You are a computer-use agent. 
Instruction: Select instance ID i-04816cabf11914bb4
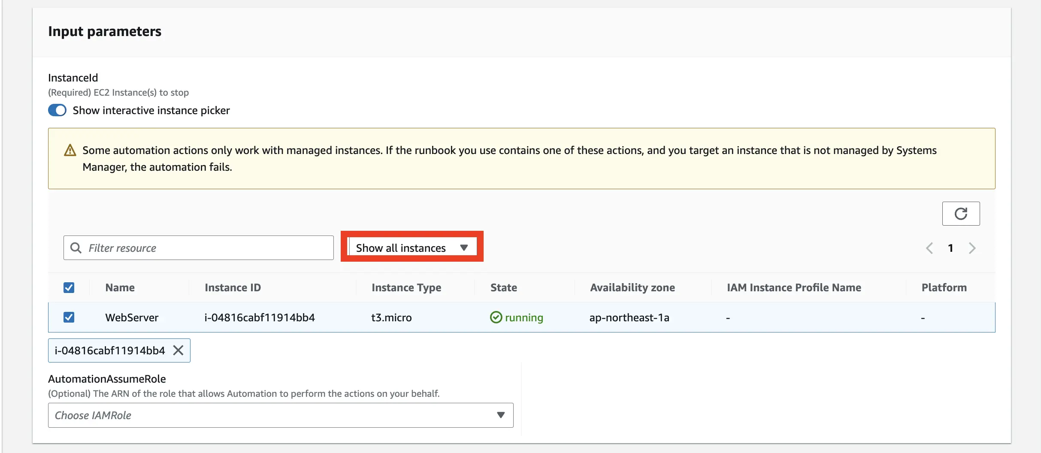(260, 317)
